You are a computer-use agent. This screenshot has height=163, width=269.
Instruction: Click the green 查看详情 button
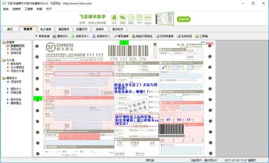(184, 19)
